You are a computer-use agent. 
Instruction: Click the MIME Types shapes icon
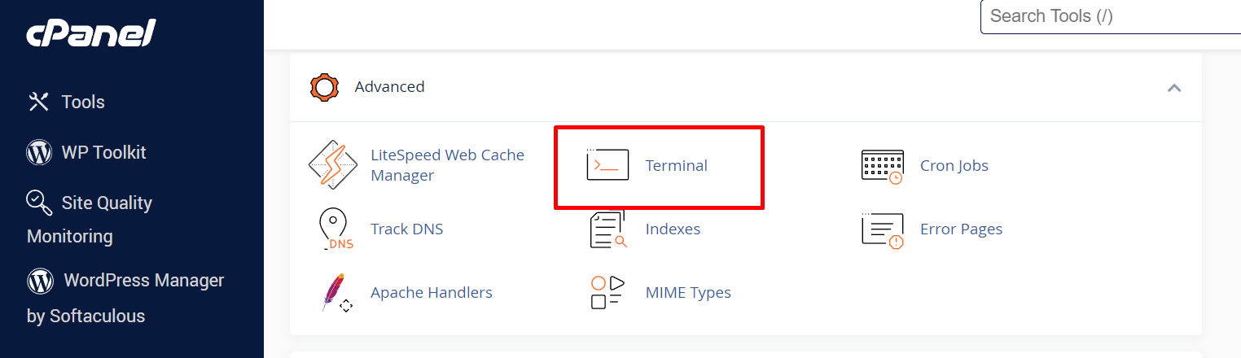point(607,293)
